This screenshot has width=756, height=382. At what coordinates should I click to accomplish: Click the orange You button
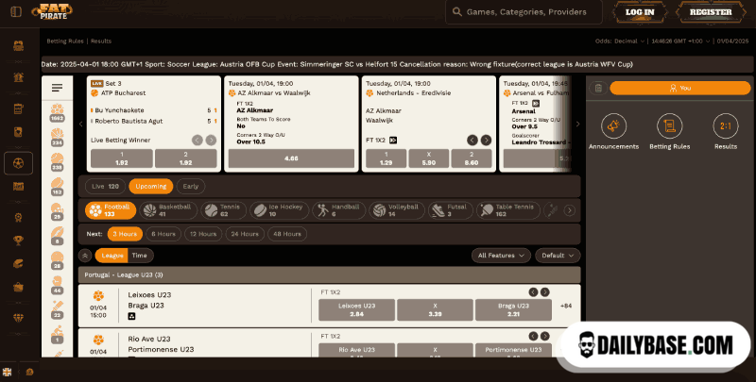(679, 88)
